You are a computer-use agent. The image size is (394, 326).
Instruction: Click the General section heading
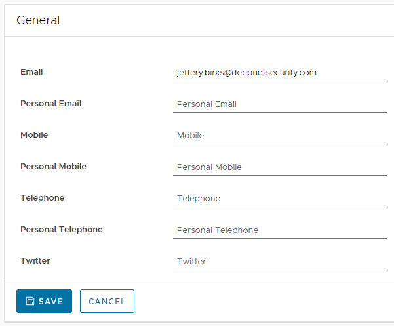point(38,20)
